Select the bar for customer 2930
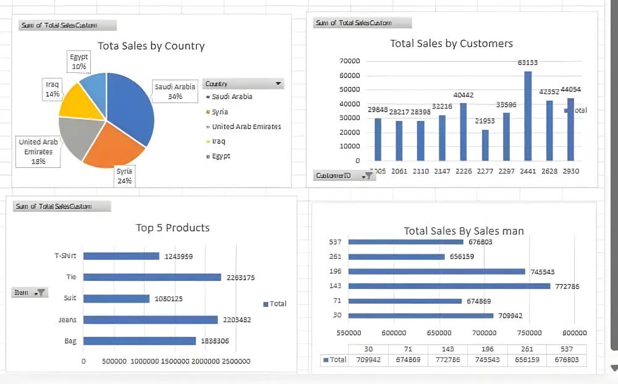The height and width of the screenshot is (384, 618). [x=570, y=130]
